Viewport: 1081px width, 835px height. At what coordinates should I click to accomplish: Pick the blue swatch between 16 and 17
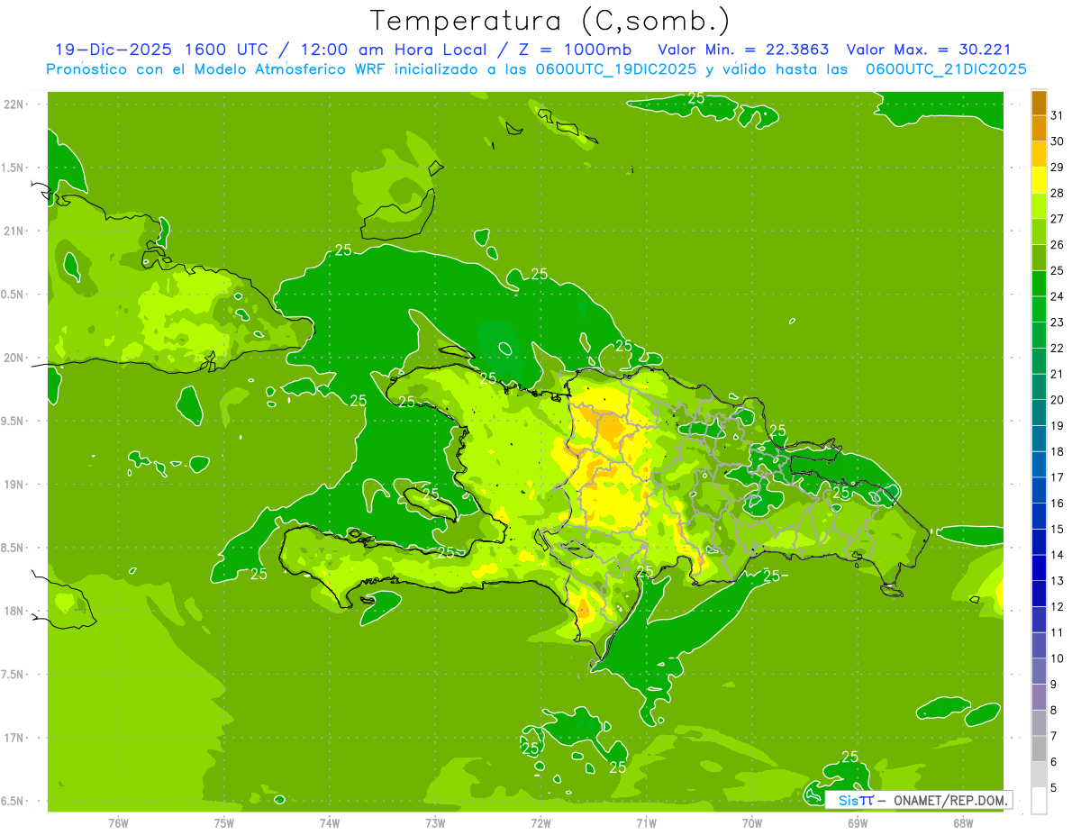coord(1039,490)
